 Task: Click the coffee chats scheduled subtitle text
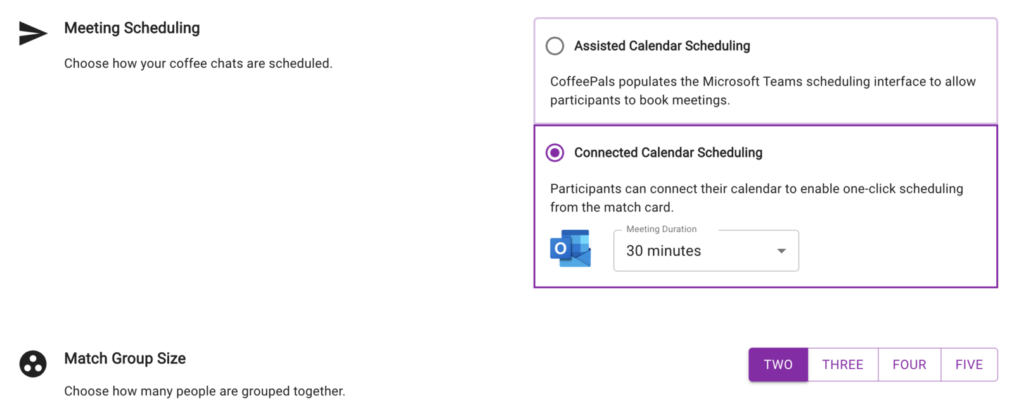tap(198, 64)
